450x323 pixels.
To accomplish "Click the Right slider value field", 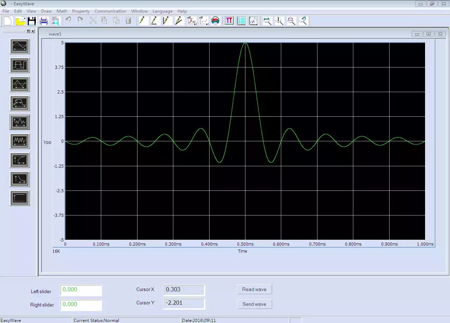I will coord(81,305).
